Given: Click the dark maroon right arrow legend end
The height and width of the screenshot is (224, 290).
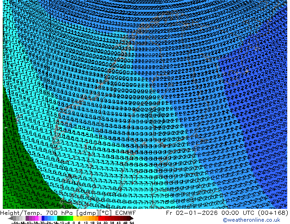Looking at the screenshot, I should pyautogui.click(x=132, y=219).
